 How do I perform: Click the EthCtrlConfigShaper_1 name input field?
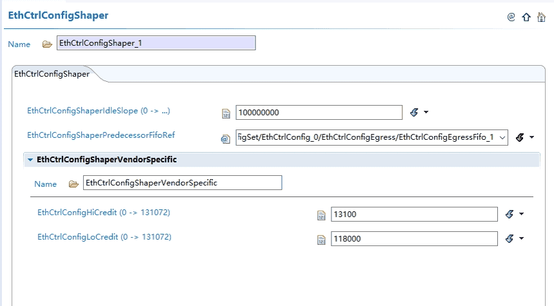156,43
